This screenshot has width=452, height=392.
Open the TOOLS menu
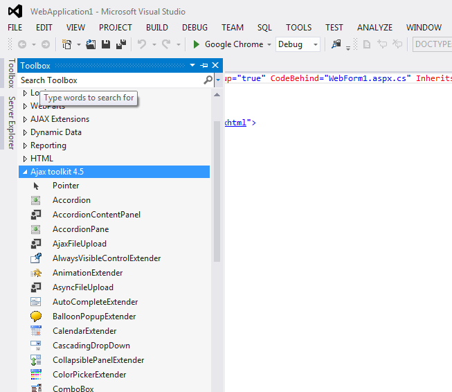coord(298,28)
